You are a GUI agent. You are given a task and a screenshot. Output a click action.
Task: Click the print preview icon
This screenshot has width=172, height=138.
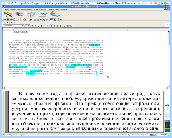coord(14,19)
